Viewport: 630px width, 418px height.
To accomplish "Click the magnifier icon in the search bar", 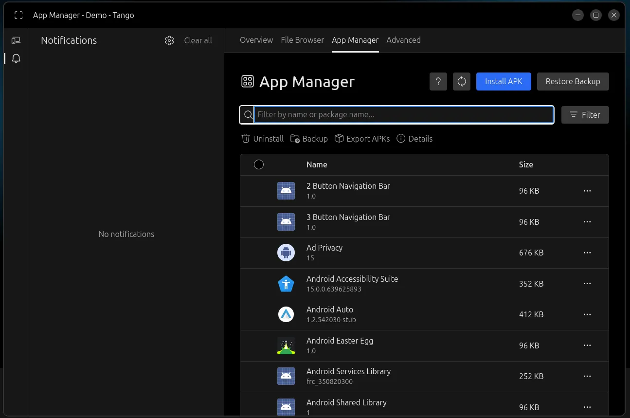I will (248, 114).
